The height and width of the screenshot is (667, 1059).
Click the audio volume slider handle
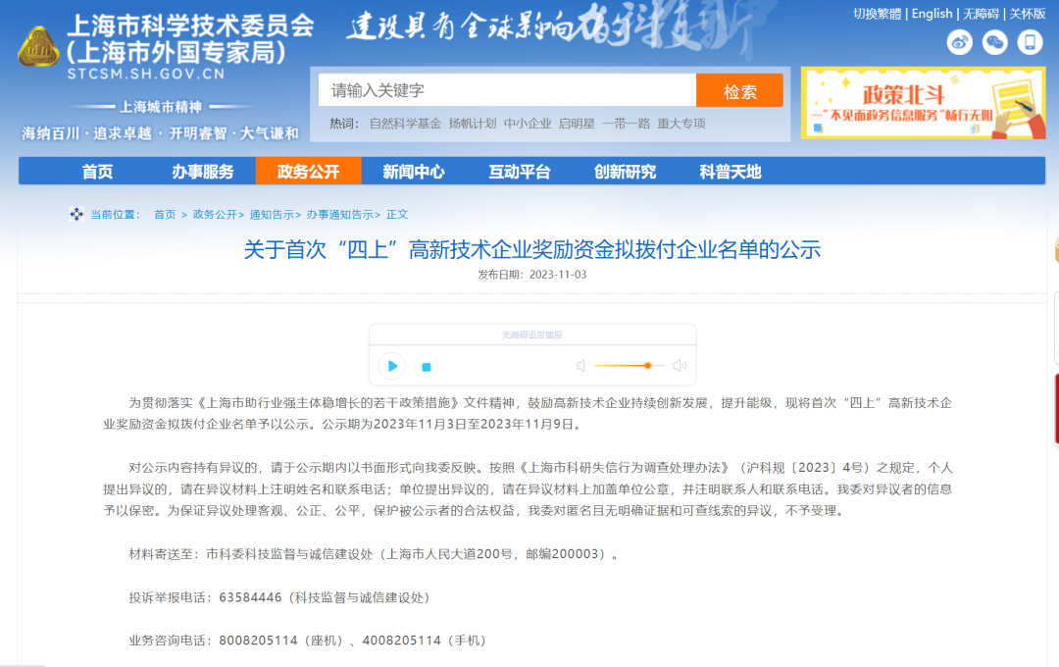[x=647, y=366]
